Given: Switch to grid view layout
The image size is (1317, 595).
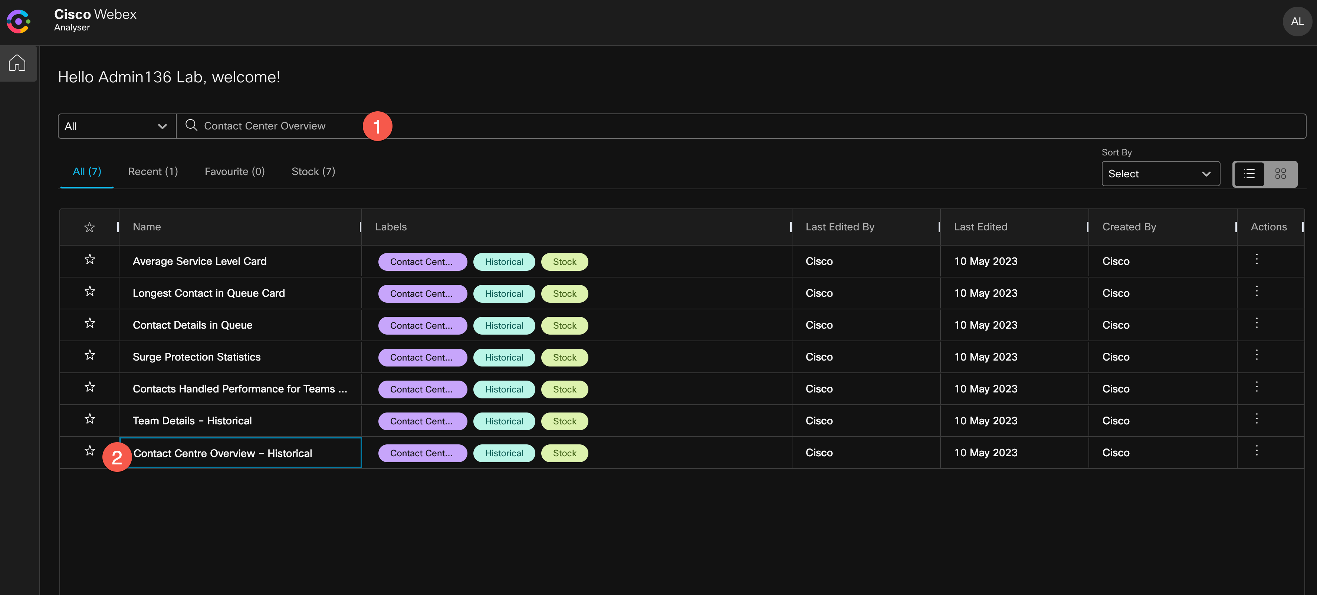Looking at the screenshot, I should pyautogui.click(x=1280, y=174).
